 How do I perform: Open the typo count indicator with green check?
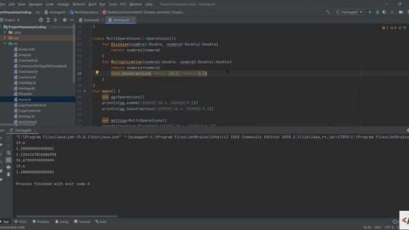tap(402, 27)
